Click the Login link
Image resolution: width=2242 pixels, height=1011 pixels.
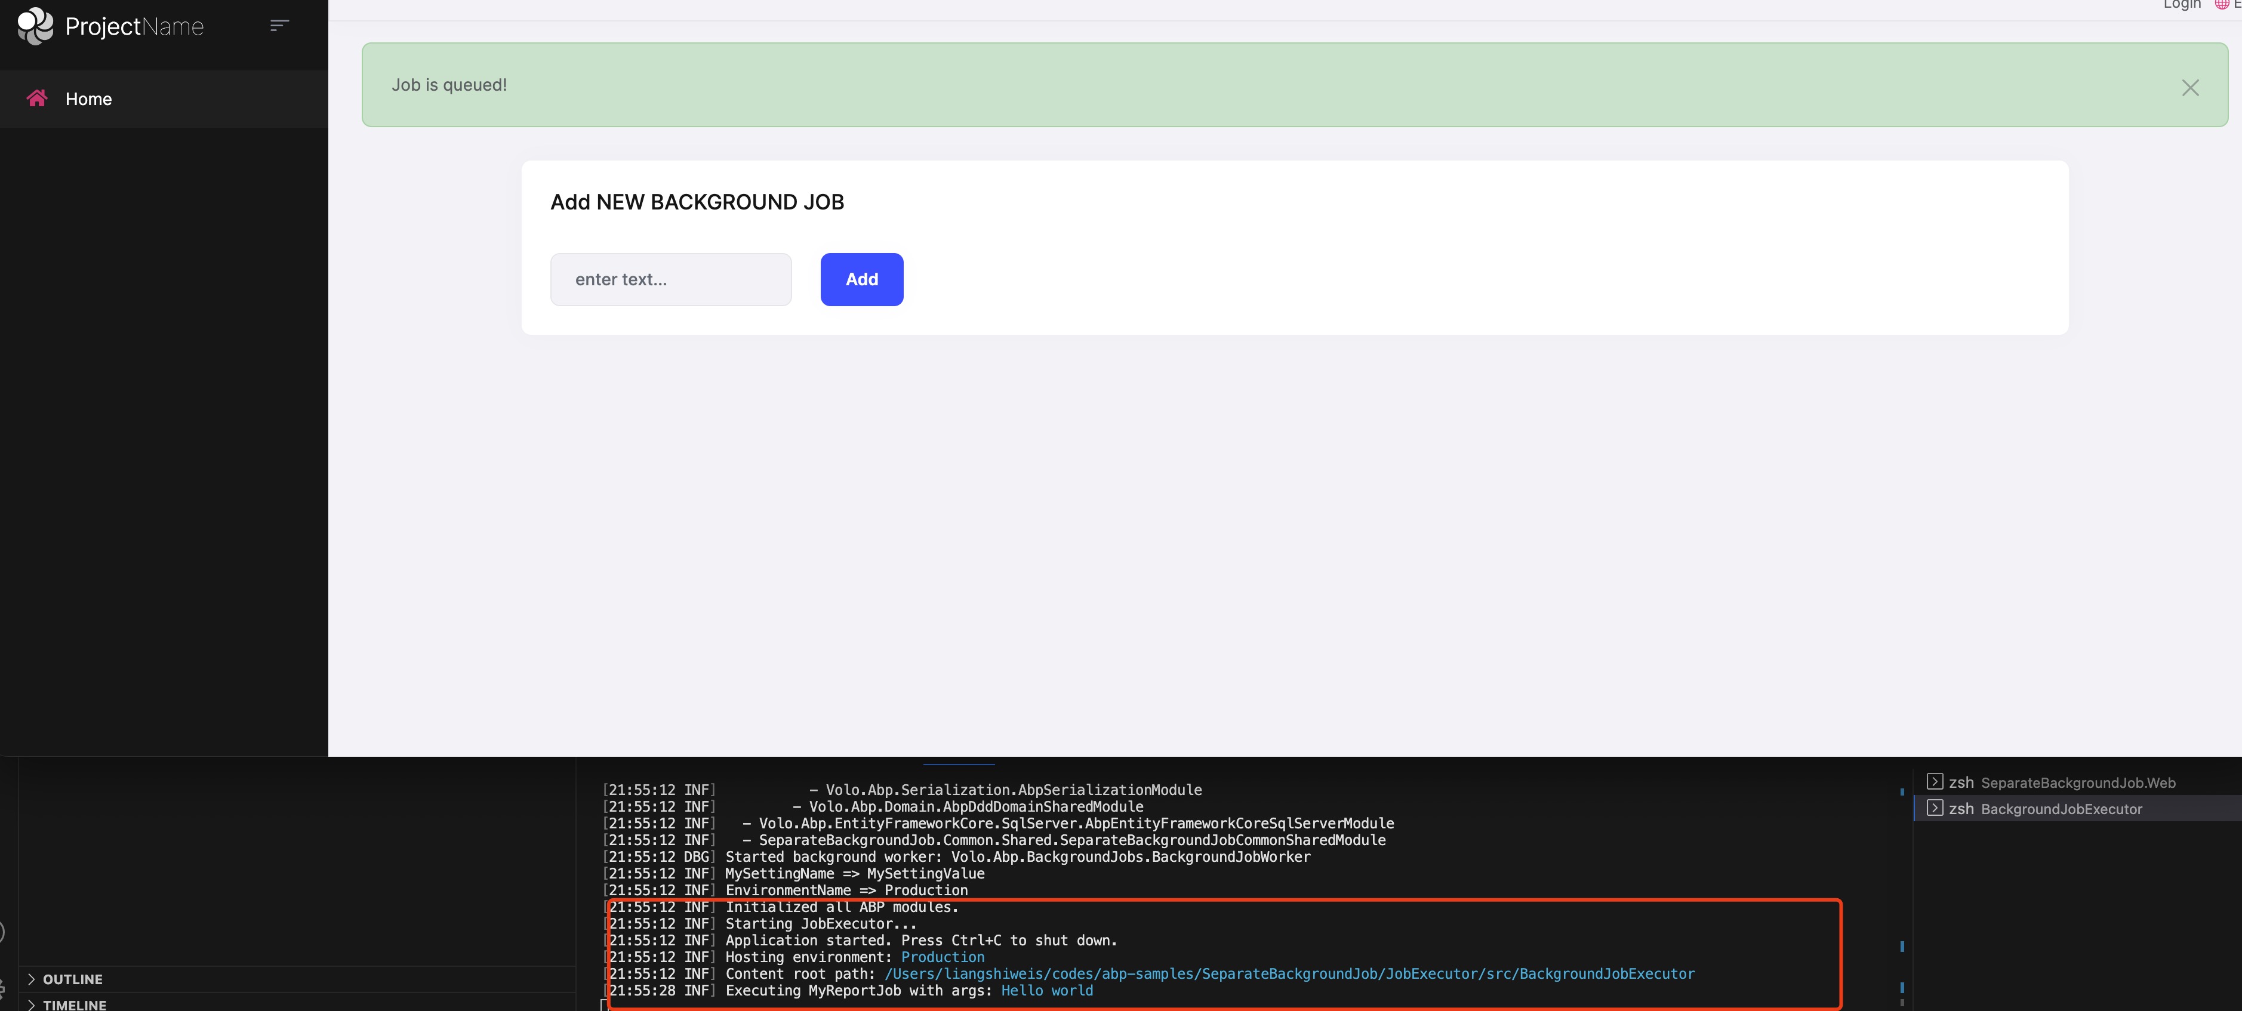coord(2181,4)
